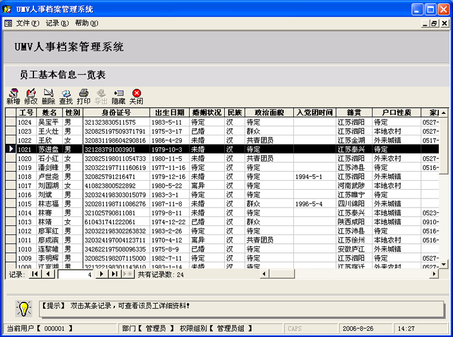Click the 关闭 (close) red icon
Viewport: 453px width, 337px height.
[x=136, y=97]
